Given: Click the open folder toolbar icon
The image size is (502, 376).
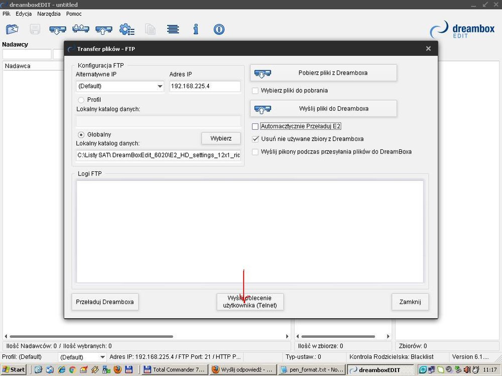Looking at the screenshot, I should coord(12,29).
